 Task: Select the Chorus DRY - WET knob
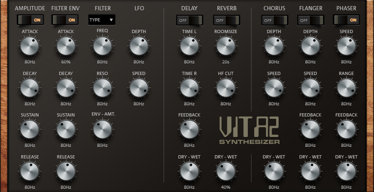[274, 171]
